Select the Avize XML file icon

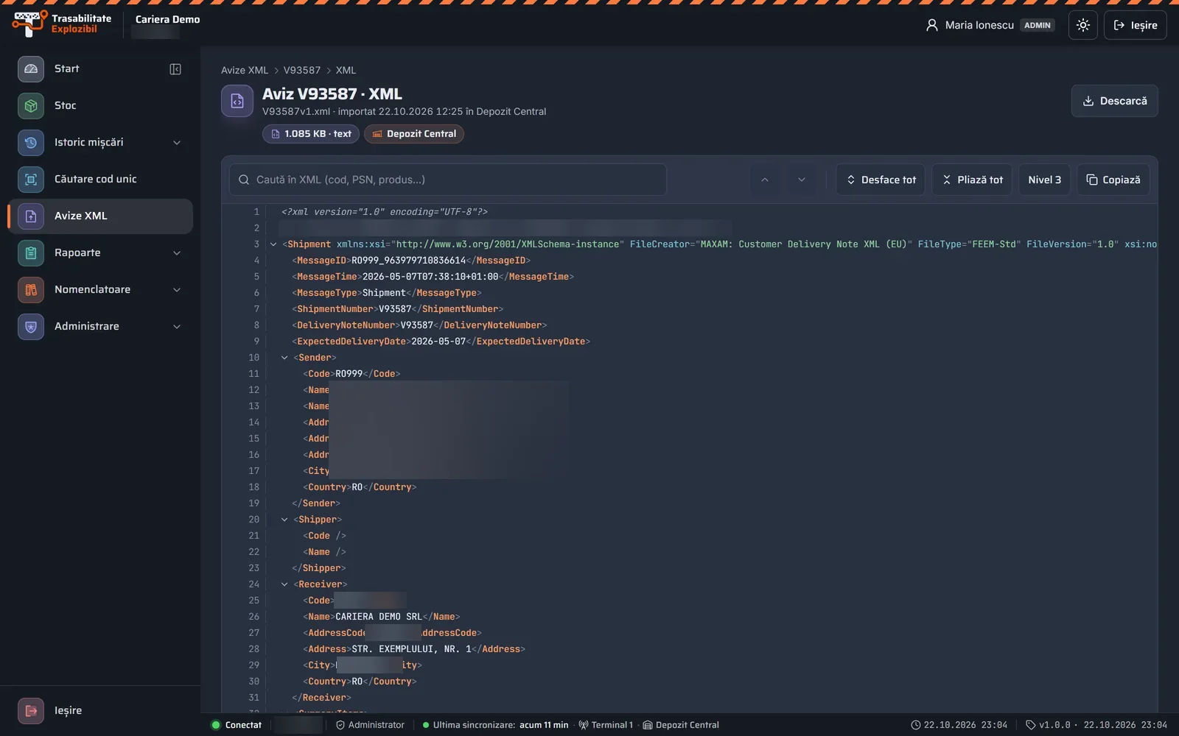[x=31, y=216]
